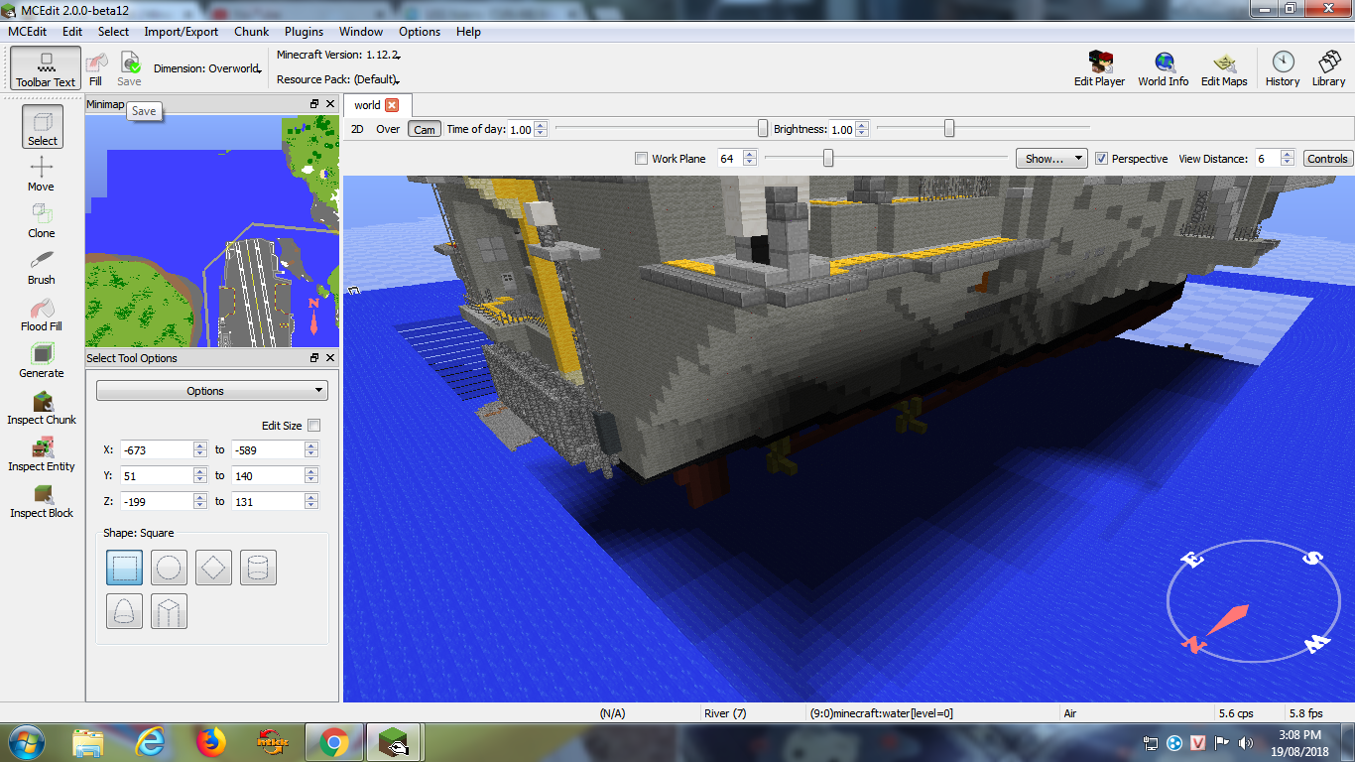The image size is (1355, 762).
Task: Switch to Over view mode
Action: (388, 129)
